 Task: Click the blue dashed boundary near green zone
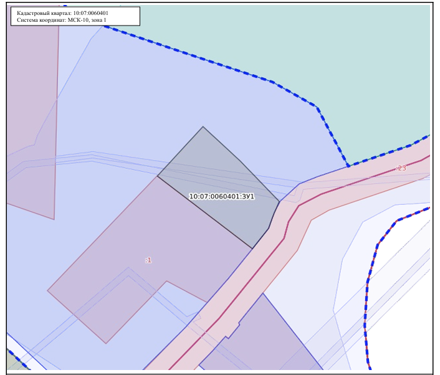[x=224, y=66]
